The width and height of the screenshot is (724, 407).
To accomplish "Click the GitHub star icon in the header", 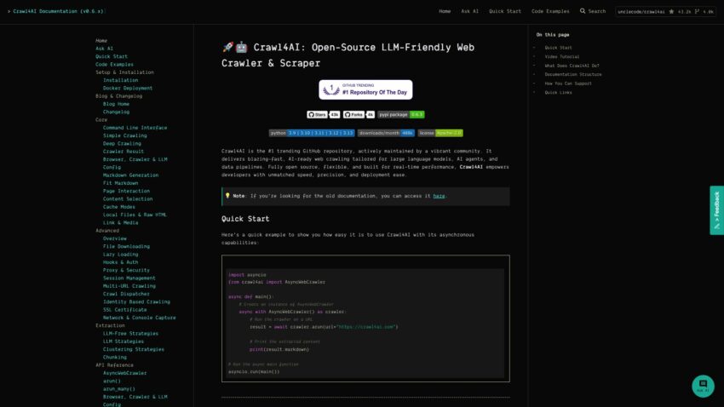I will [671, 12].
